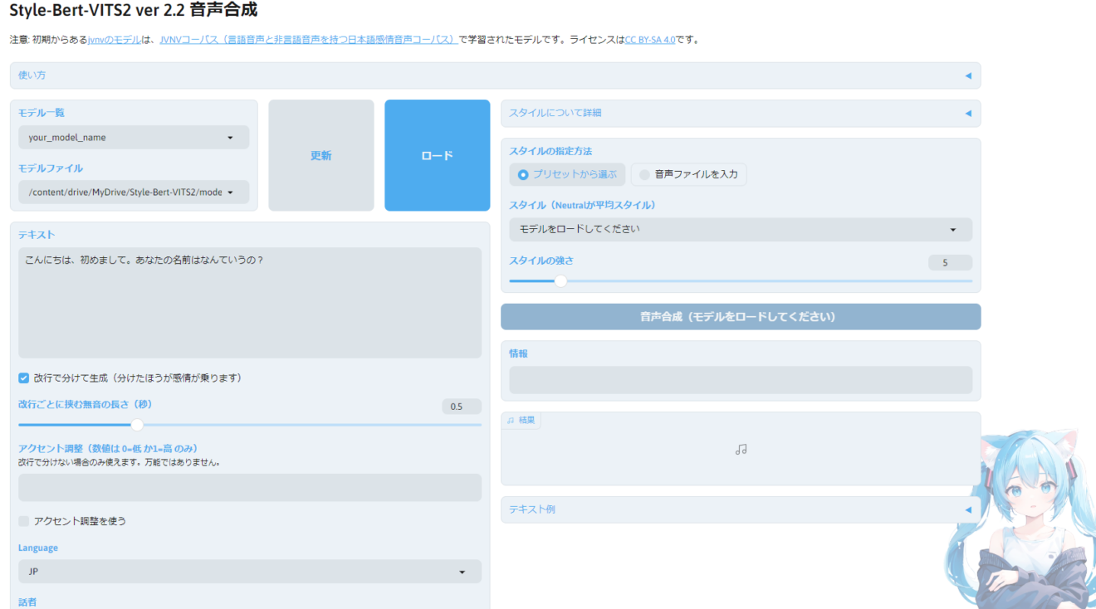Click the music note icon in the 結果 panel

[x=741, y=448]
